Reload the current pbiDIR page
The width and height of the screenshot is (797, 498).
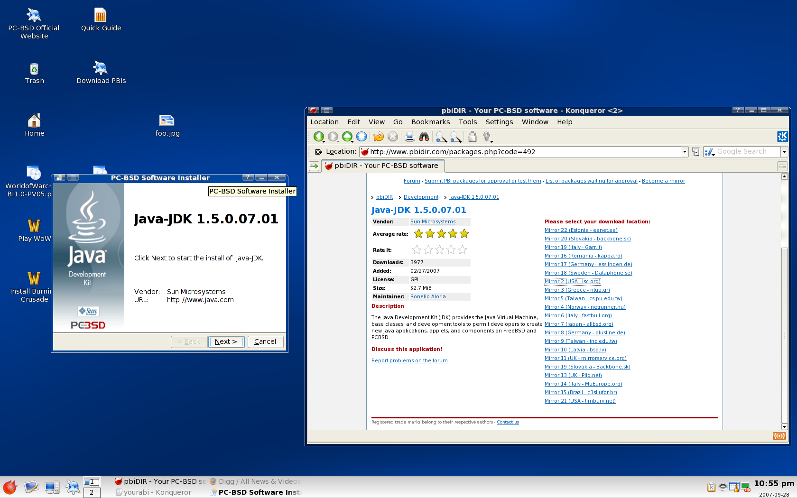(x=378, y=137)
